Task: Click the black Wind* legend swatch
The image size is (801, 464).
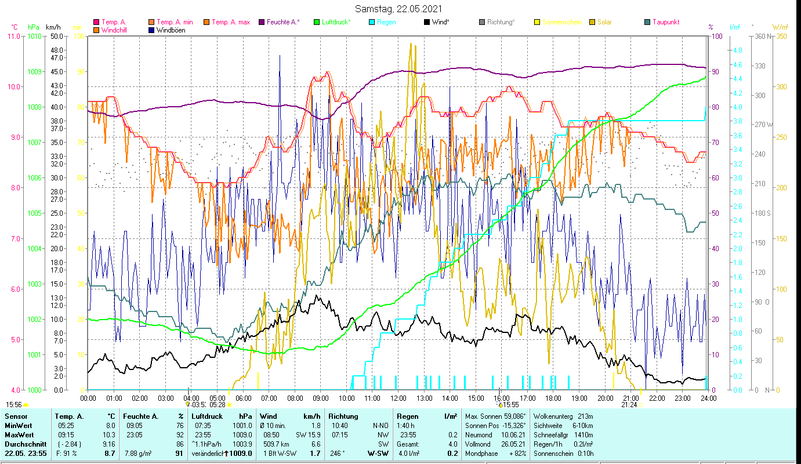Action: tap(426, 22)
